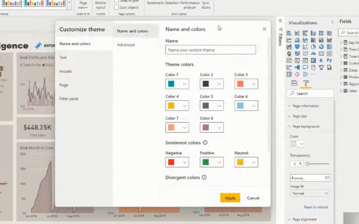The width and height of the screenshot is (359, 224).
Task: Open the Color 5 dropdown
Action: click(212, 106)
